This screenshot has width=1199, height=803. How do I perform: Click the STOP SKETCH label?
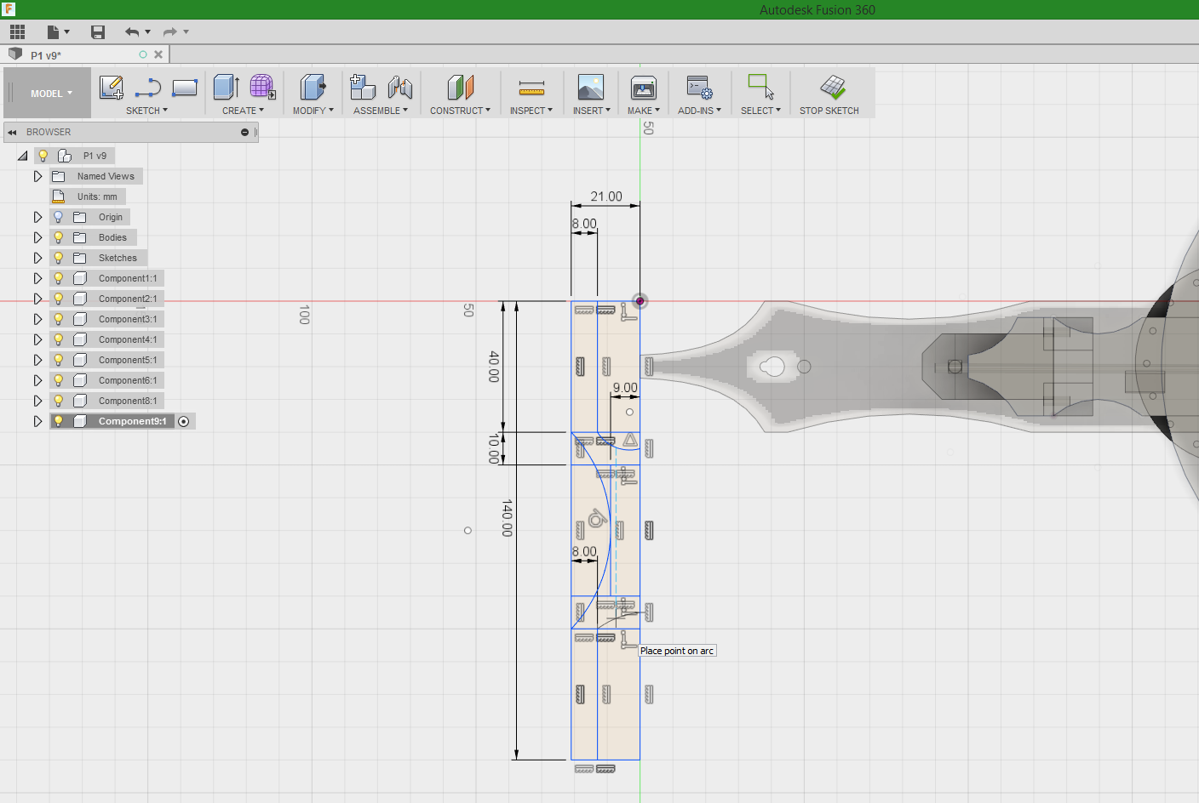click(829, 111)
